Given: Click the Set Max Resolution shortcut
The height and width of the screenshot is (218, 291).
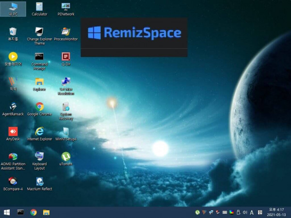Looking at the screenshot, I should [x=65, y=86].
